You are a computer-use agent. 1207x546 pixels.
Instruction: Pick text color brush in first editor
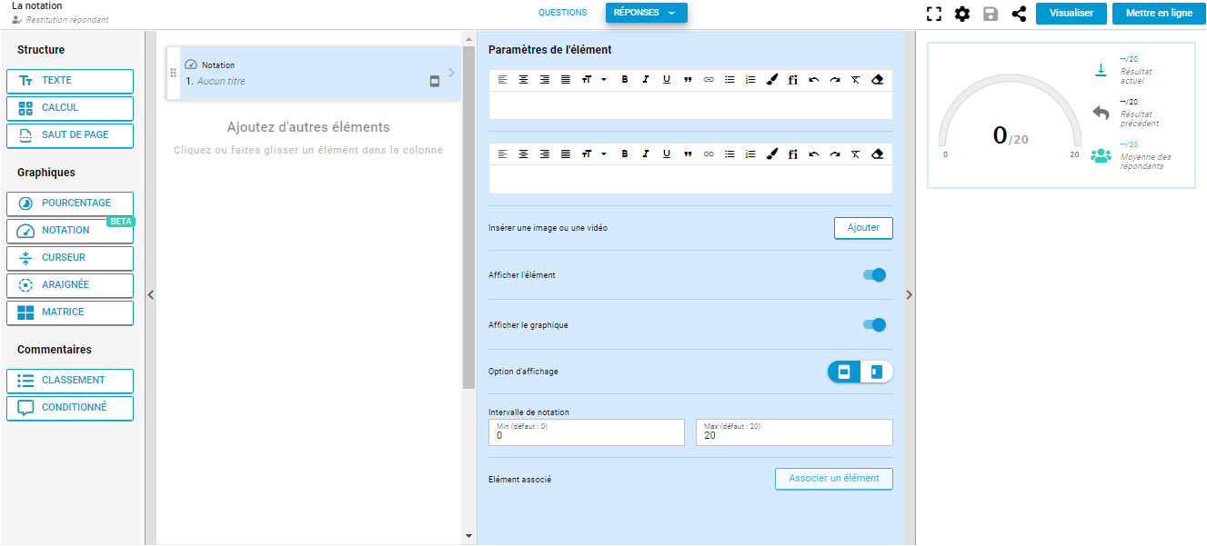(771, 80)
